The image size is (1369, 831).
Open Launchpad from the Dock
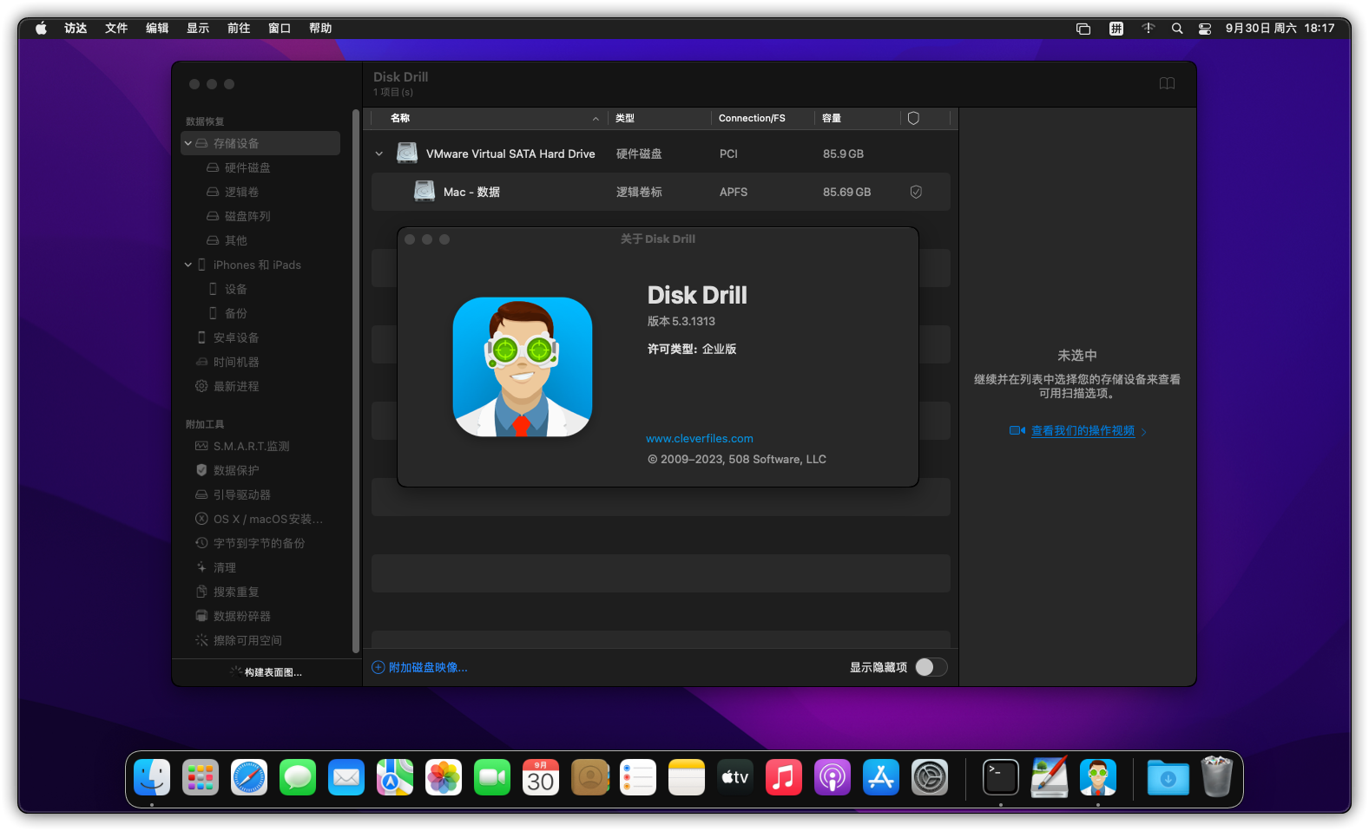tap(201, 777)
